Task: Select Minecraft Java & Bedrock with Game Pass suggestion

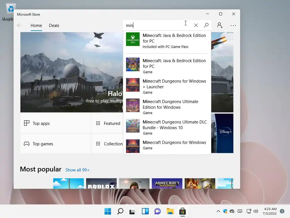Action: 167,41
